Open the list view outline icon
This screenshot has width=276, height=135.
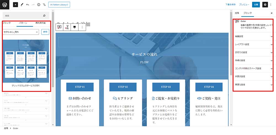(x=44, y=5)
